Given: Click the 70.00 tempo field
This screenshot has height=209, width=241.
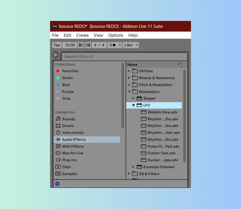Looking at the screenshot, I should pos(70,45).
